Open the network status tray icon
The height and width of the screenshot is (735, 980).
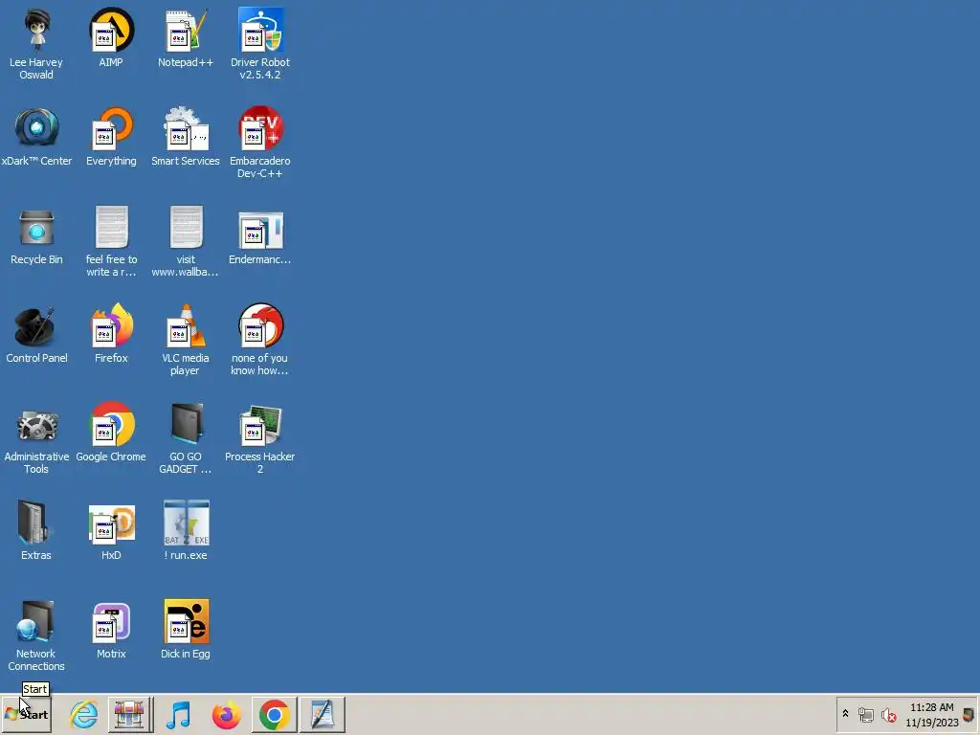(865, 714)
